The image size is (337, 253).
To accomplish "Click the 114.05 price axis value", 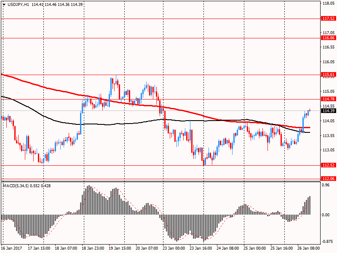I will 329,121.
